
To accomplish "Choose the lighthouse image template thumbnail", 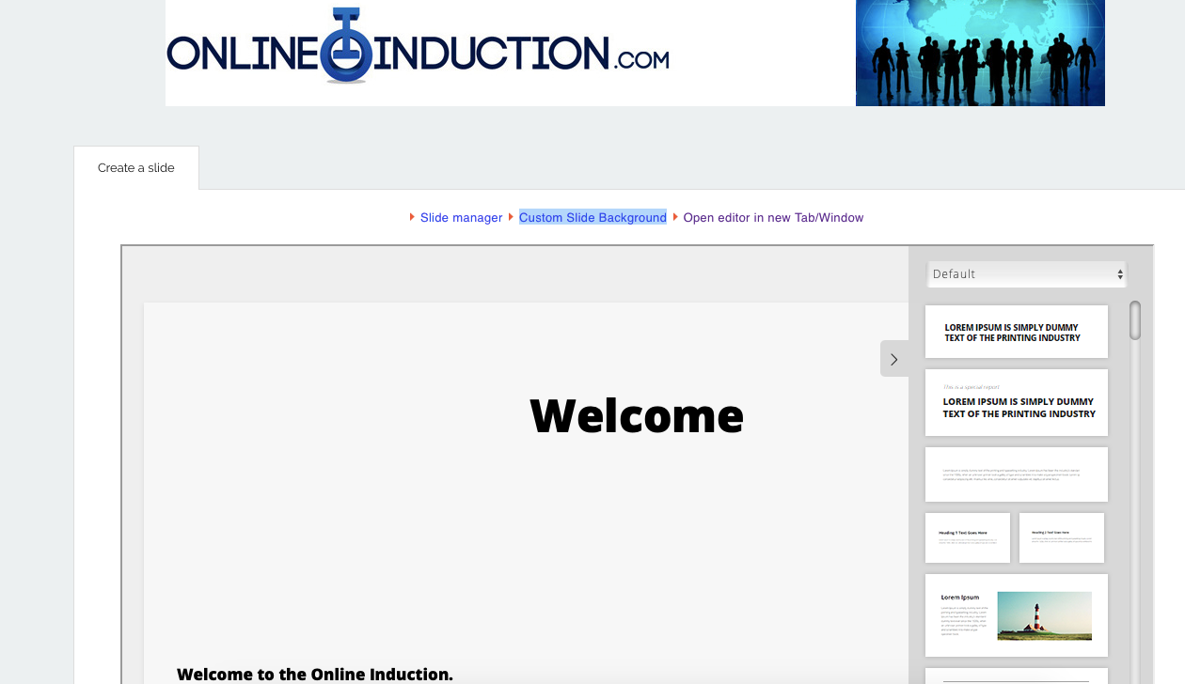I will pos(1017,615).
